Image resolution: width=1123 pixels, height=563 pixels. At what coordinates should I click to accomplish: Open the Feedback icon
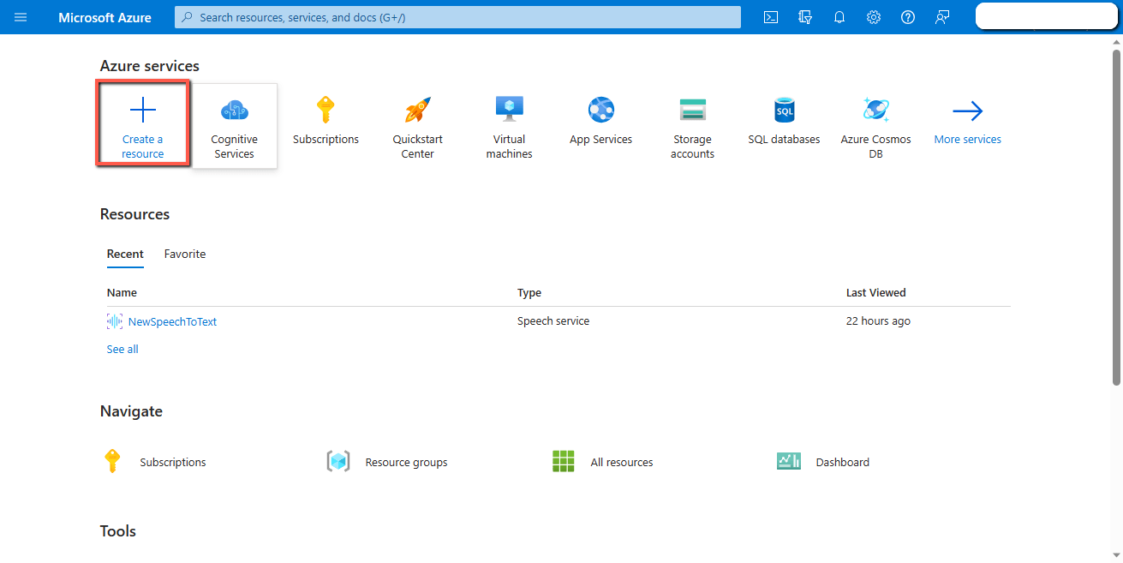click(942, 17)
